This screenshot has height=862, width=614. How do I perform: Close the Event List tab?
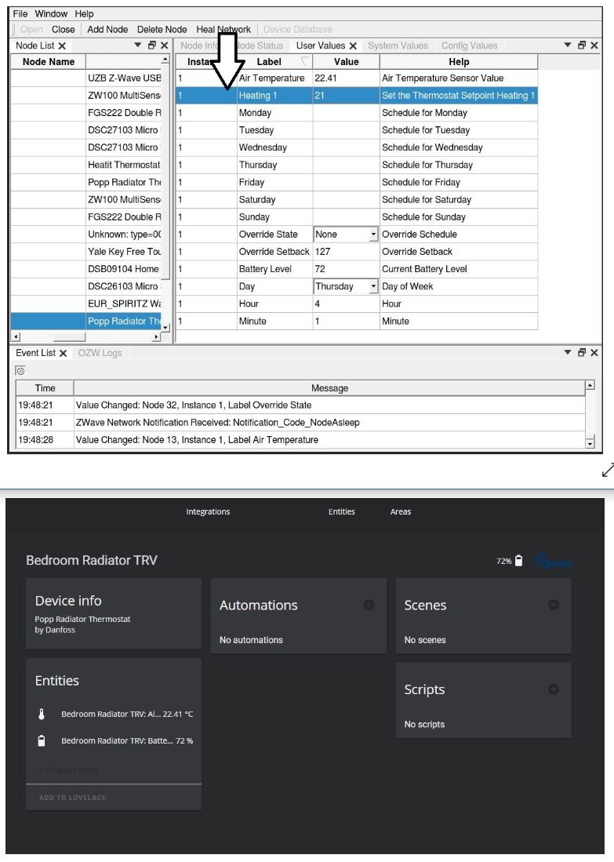(64, 354)
